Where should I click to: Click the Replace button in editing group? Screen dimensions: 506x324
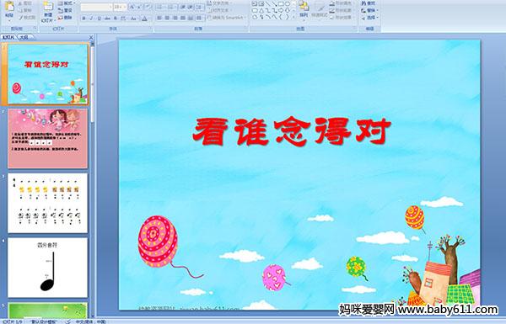tap(369, 10)
